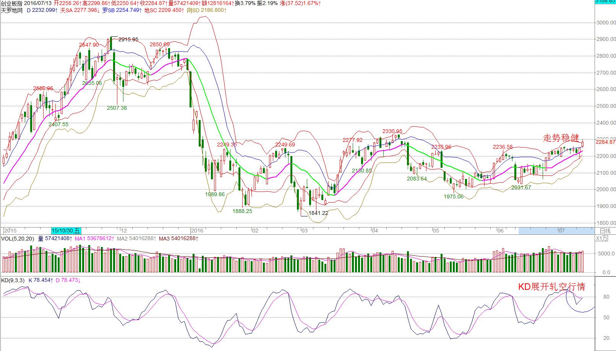Select the highlighted 07 month range on axis
Image resolution: width=616 pixels, height=351 pixels.
coord(556,231)
